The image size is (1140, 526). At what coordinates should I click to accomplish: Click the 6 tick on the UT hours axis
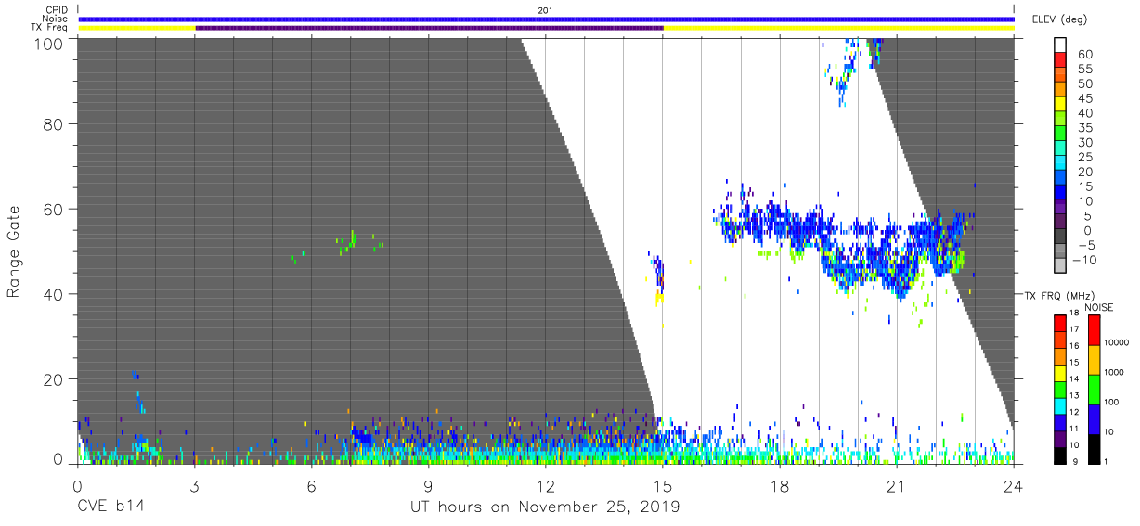(x=311, y=485)
